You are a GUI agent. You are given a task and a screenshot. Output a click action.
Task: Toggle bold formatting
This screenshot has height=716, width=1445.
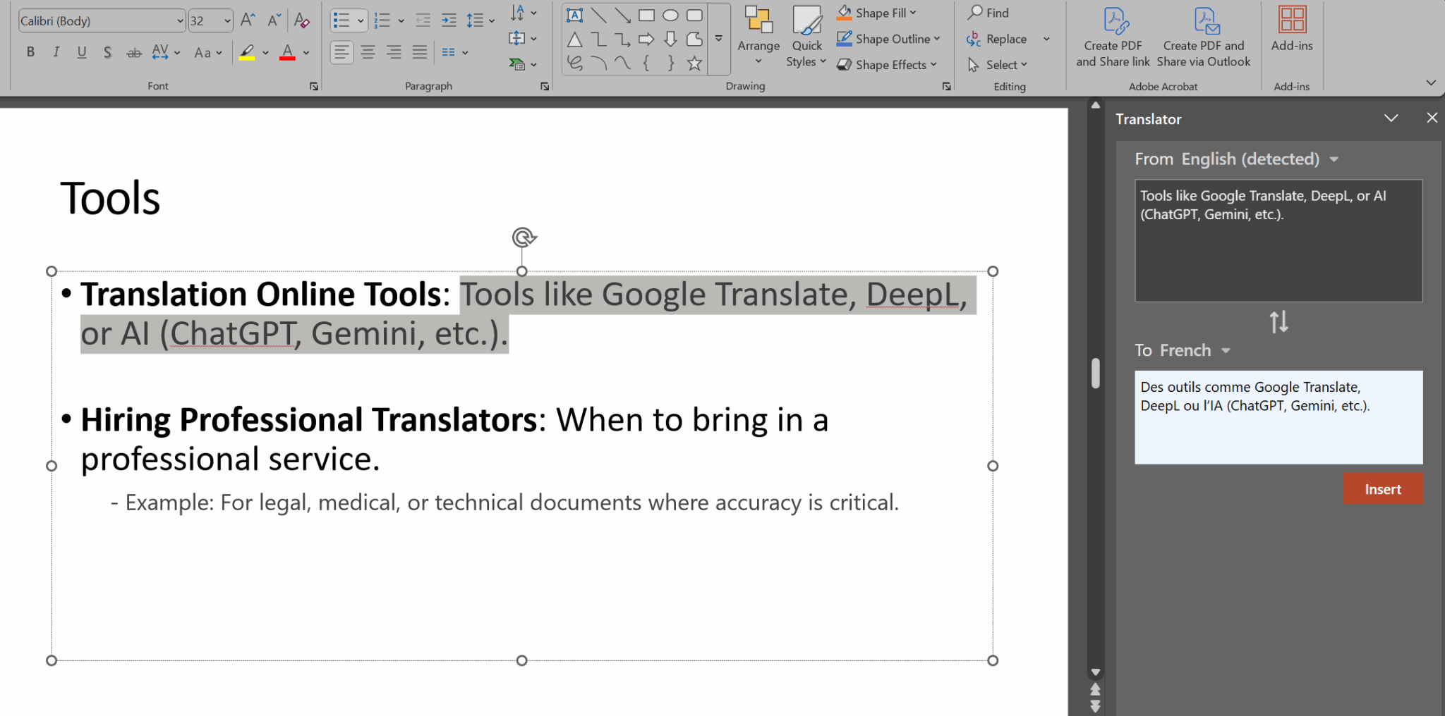coord(30,51)
